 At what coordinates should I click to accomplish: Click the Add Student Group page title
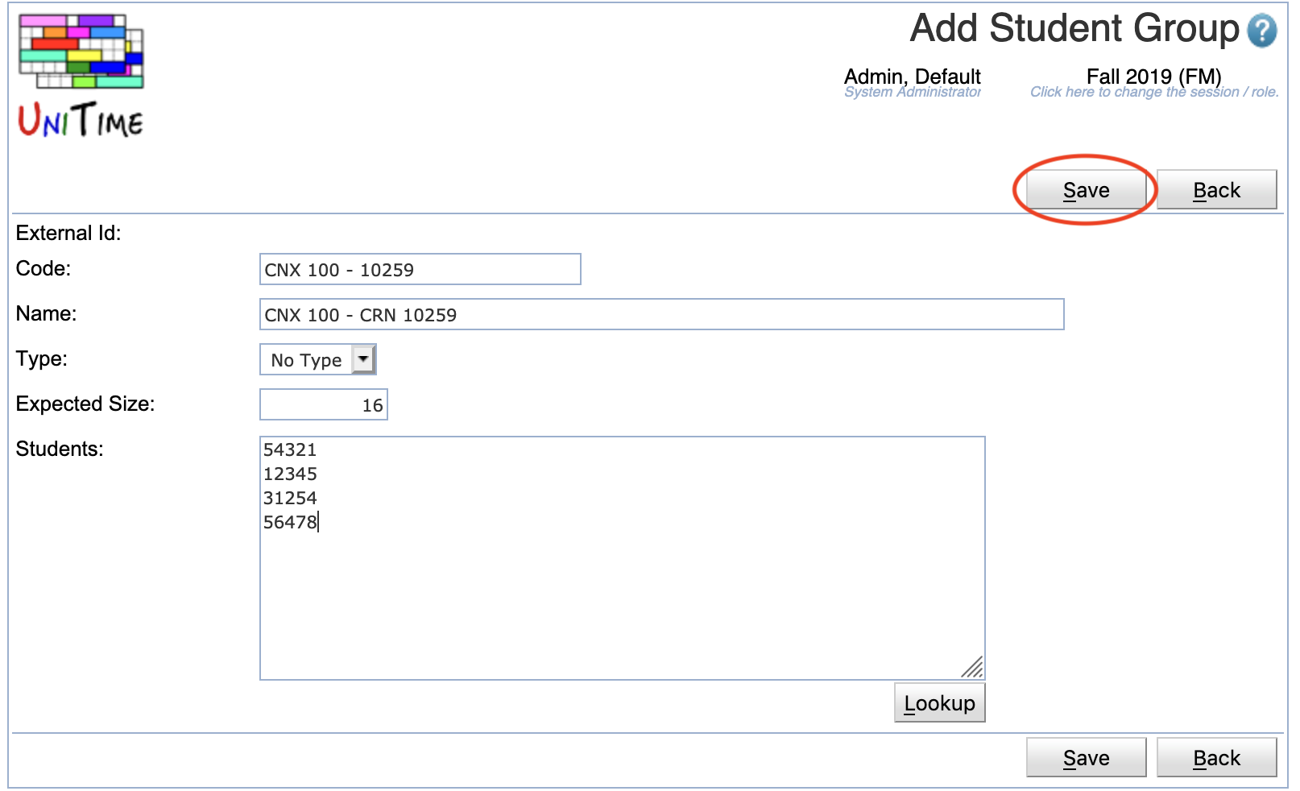(1074, 29)
